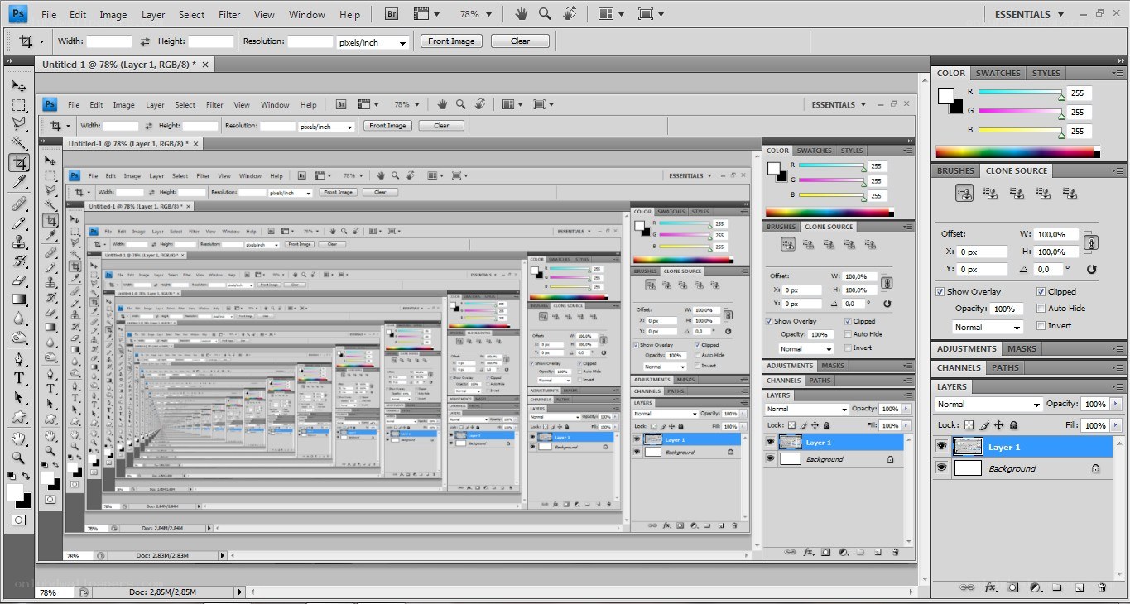Select the History Brush tool in outermost toolbox
Image resolution: width=1130 pixels, height=604 pixels.
[x=18, y=261]
